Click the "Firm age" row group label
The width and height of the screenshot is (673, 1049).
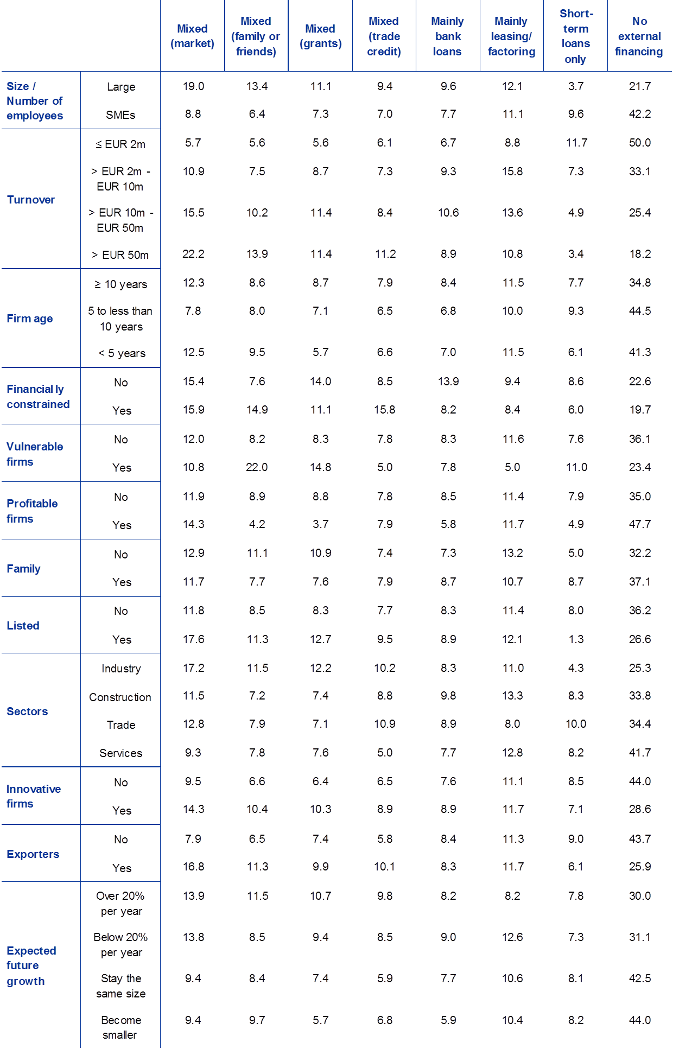pyautogui.click(x=30, y=319)
